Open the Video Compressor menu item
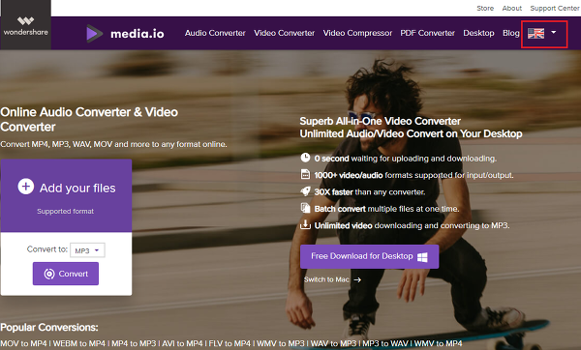The height and width of the screenshot is (350, 581). 357,33
